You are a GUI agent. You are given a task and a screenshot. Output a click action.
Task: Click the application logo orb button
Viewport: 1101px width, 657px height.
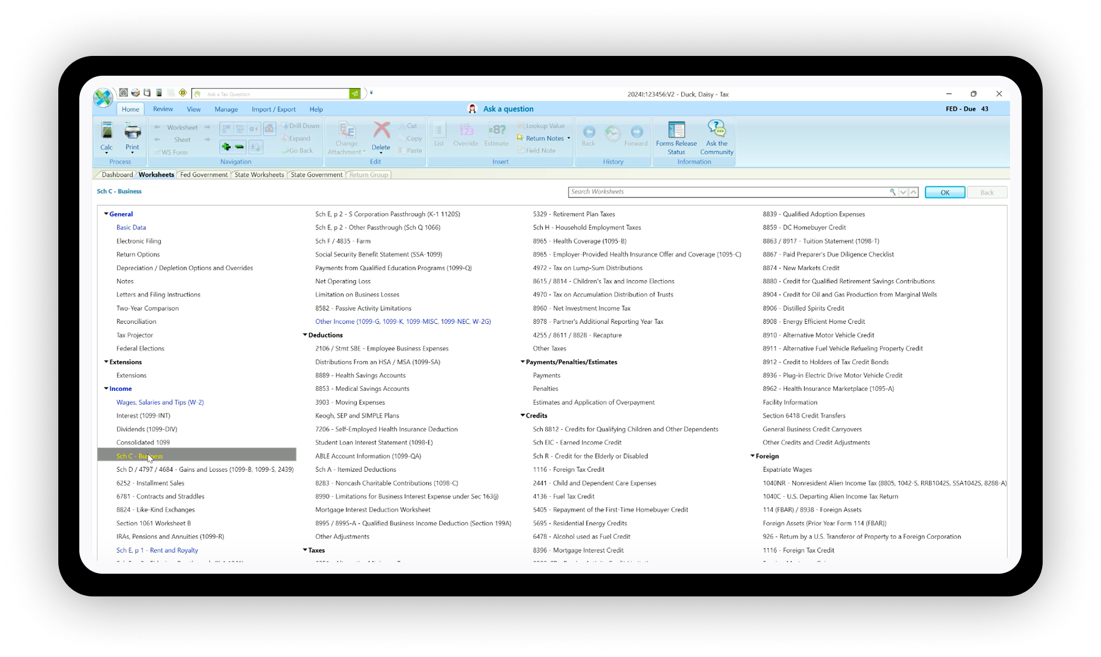[x=103, y=98]
